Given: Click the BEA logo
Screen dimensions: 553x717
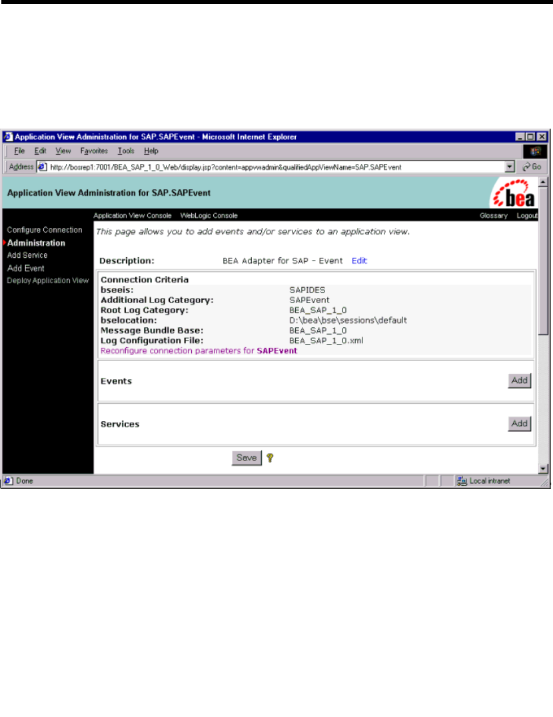Looking at the screenshot, I should (x=513, y=193).
